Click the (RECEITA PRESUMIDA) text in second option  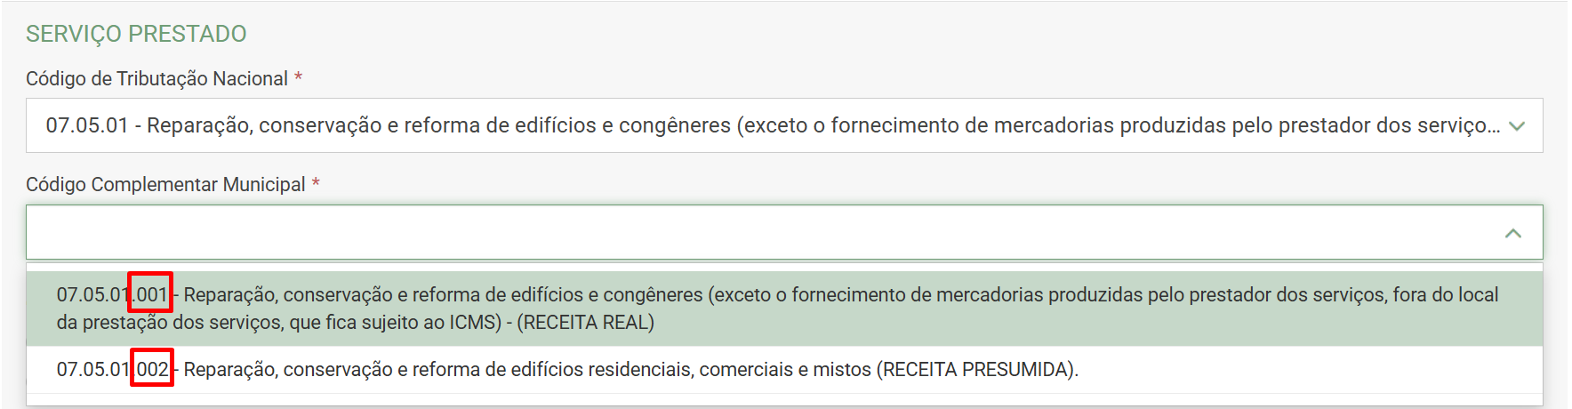pos(977,370)
